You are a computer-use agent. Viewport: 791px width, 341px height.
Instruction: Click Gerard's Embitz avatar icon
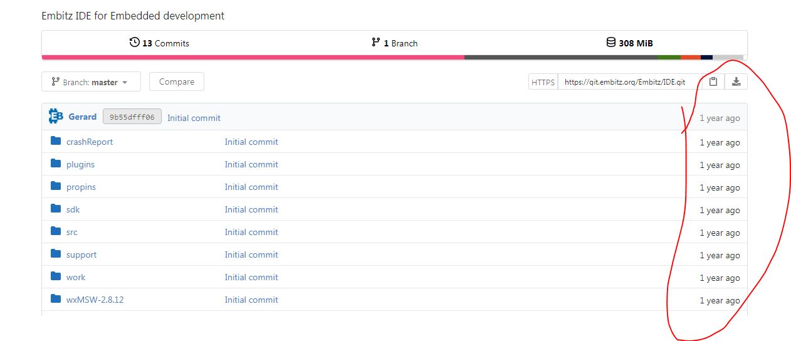tap(56, 116)
